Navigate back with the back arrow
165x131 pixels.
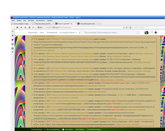(21, 27)
